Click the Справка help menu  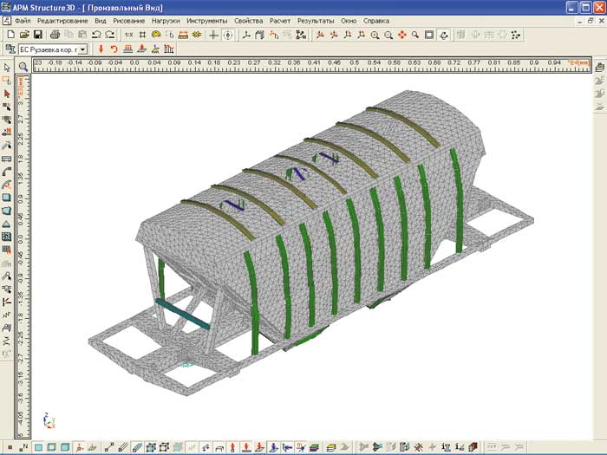[376, 20]
